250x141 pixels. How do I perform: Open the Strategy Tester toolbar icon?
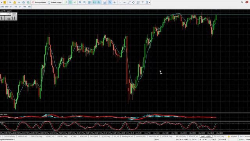click(x=28, y=2)
